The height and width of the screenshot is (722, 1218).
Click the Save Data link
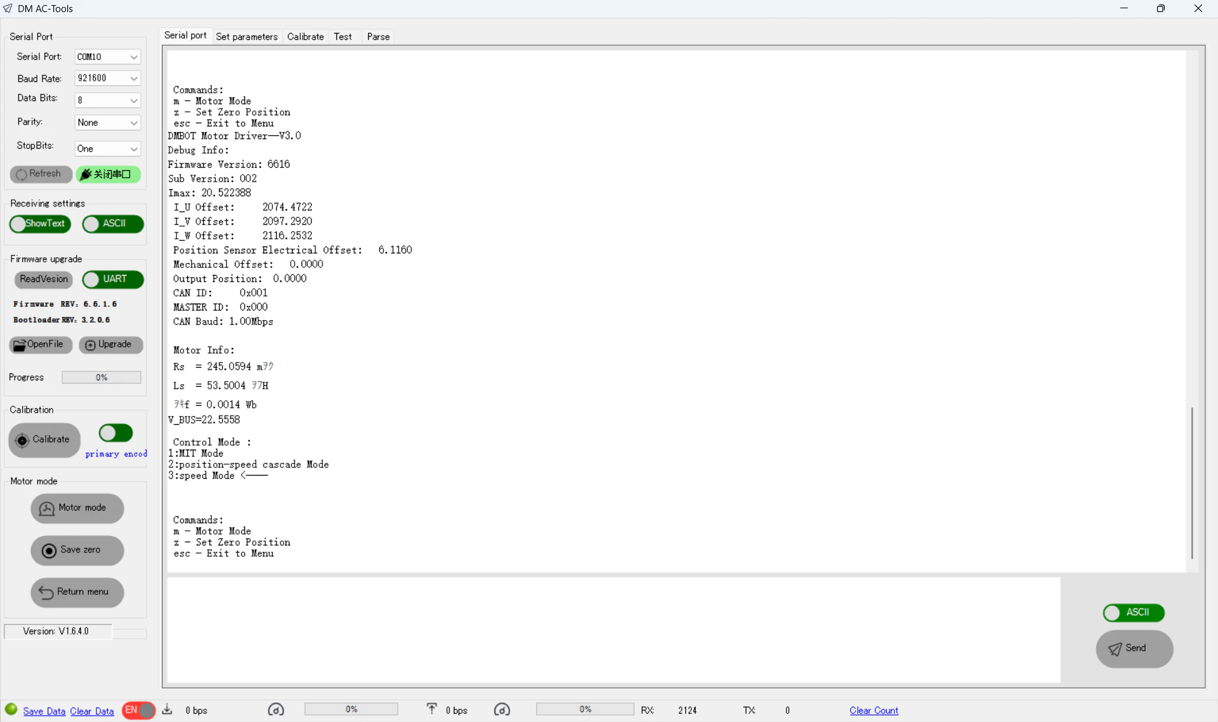[x=44, y=711]
